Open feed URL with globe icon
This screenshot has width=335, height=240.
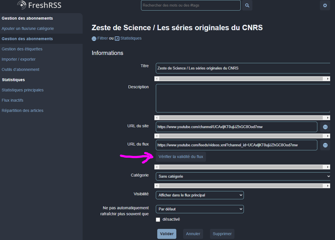coord(325,145)
